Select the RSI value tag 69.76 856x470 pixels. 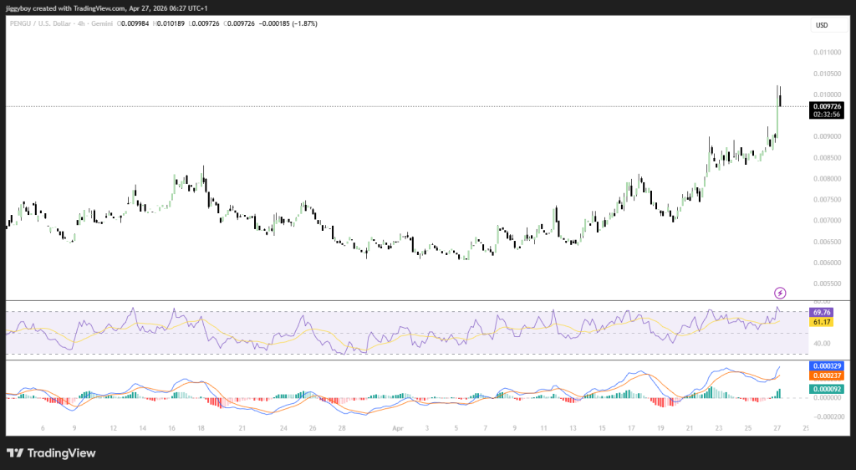point(822,312)
